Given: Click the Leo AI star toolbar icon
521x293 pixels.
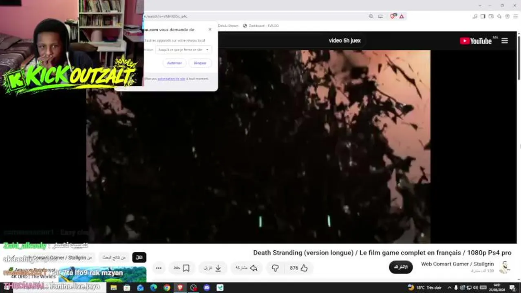Looking at the screenshot, I should point(499,16).
